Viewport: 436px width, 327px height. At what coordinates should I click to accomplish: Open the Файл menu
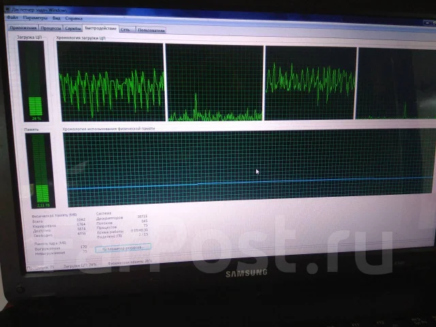12,17
